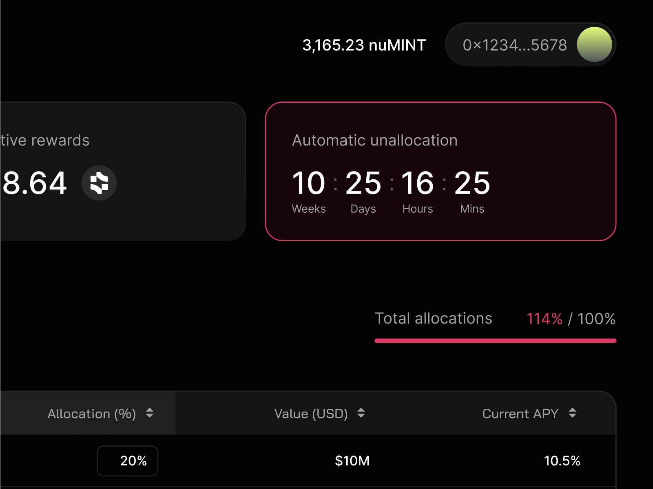
Task: Click the Current APY column header
Action: click(x=520, y=414)
